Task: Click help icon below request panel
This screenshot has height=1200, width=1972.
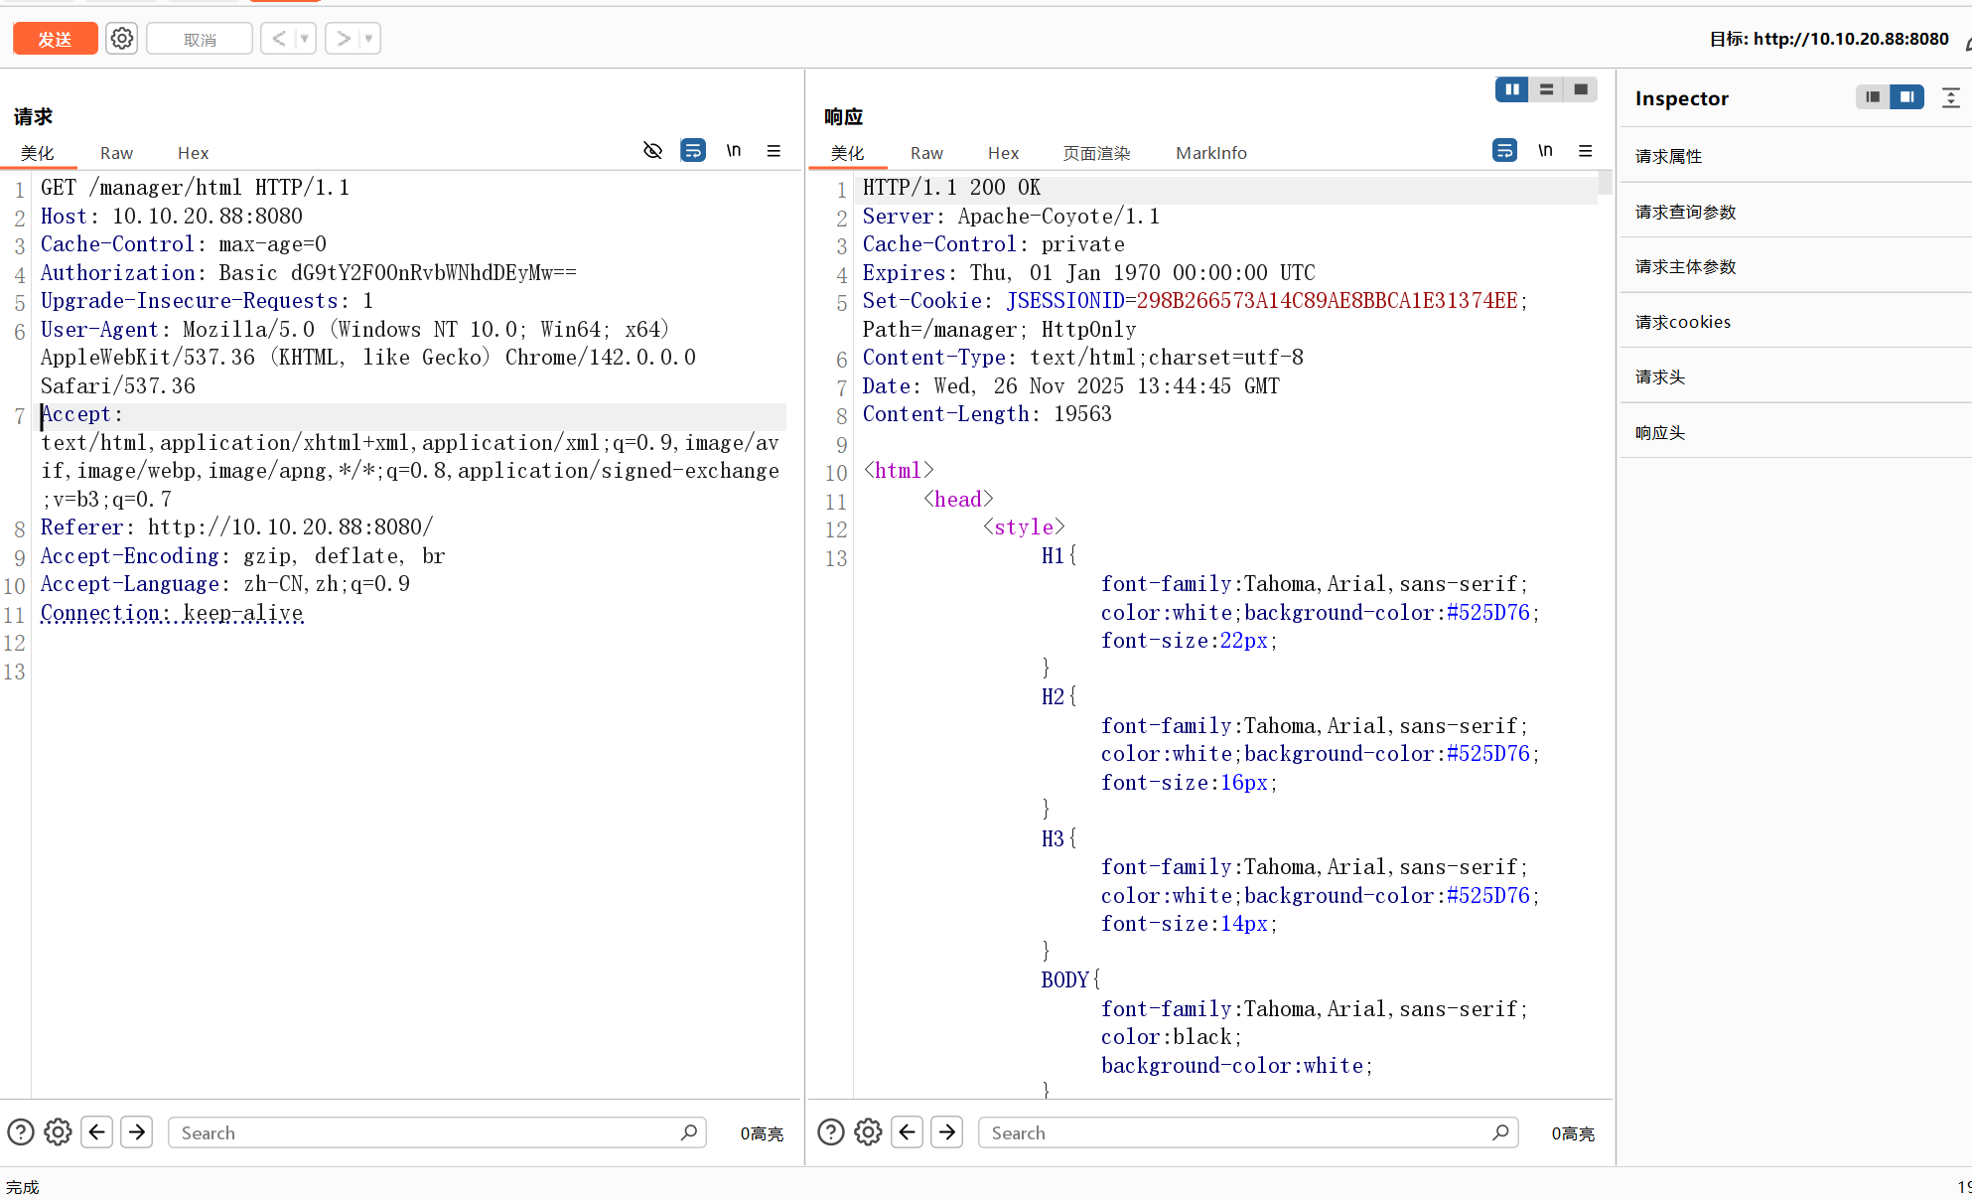Action: tap(21, 1132)
